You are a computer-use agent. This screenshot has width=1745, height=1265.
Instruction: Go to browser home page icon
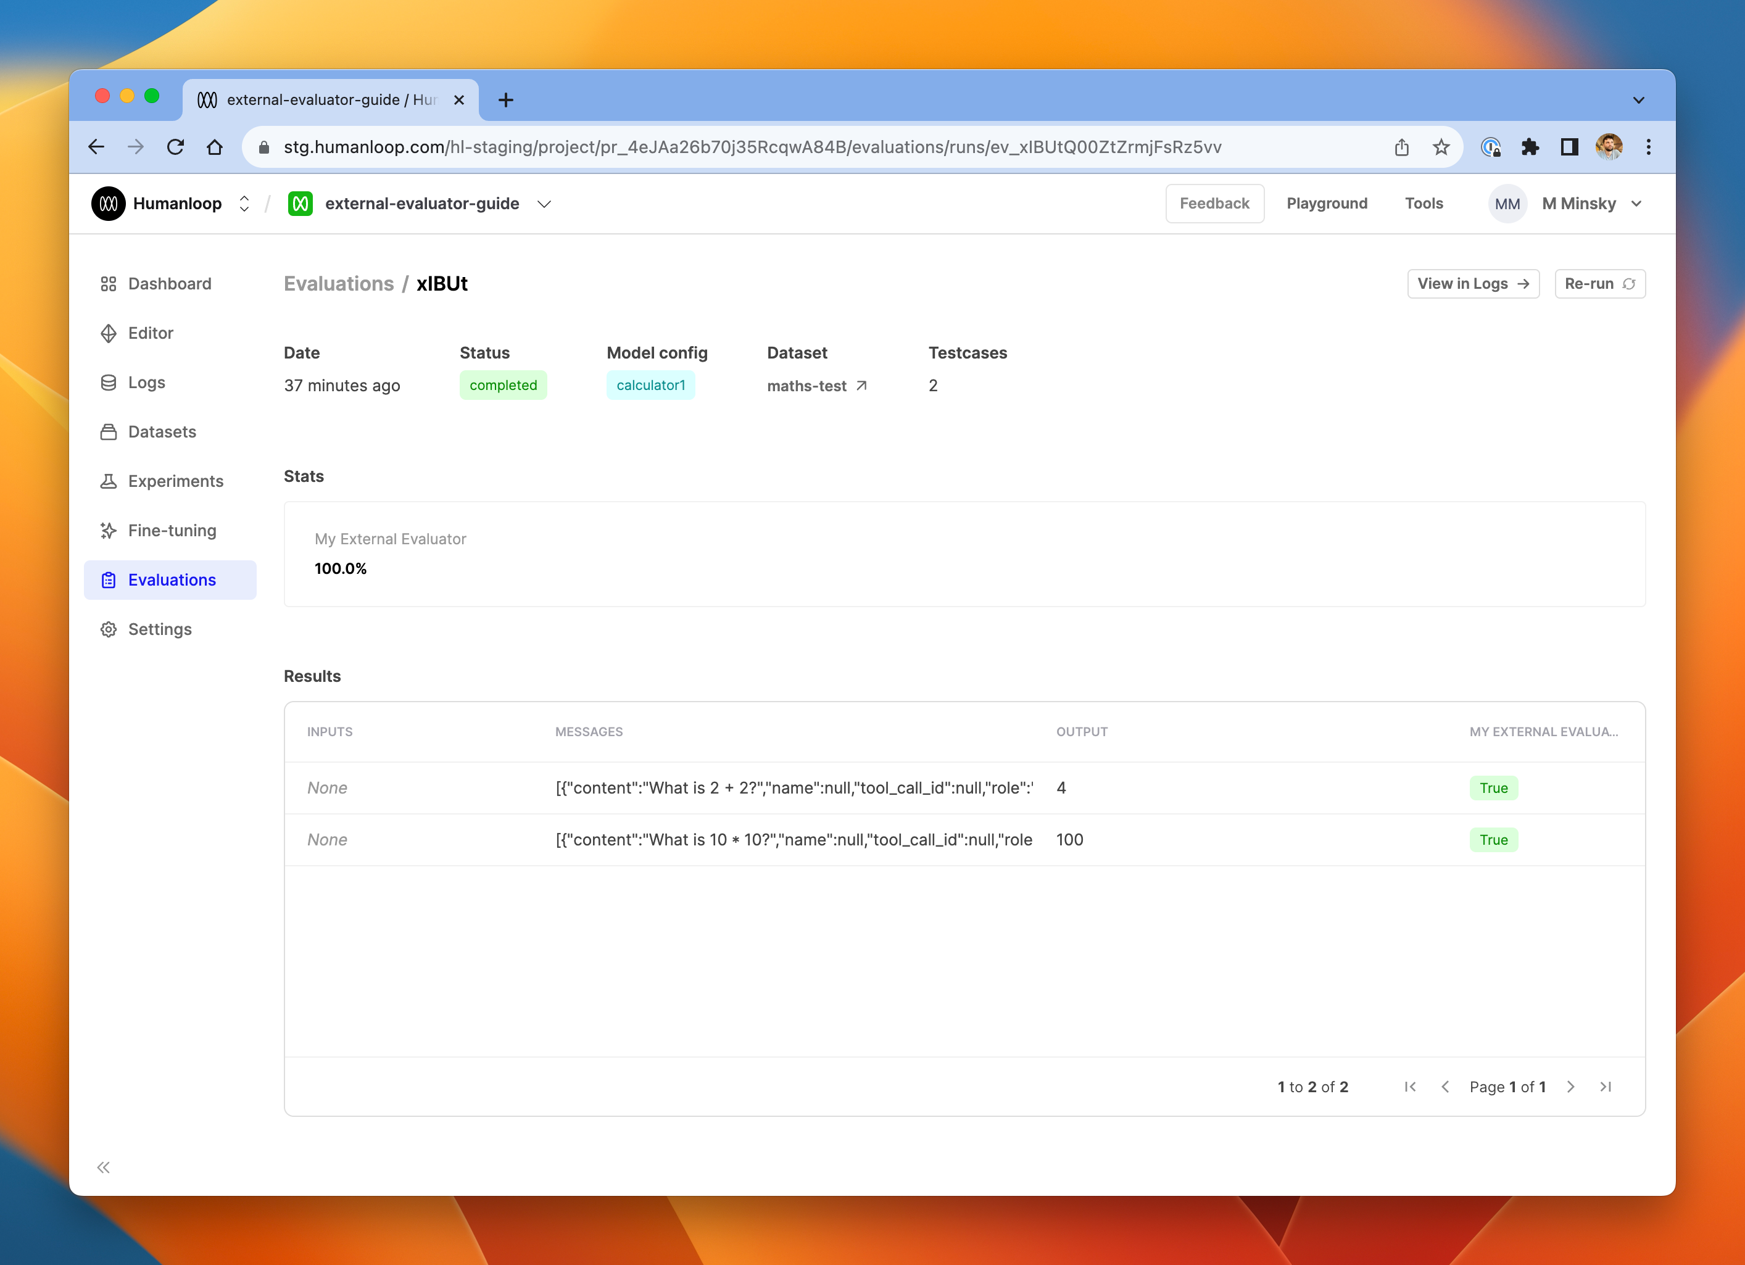pos(215,147)
